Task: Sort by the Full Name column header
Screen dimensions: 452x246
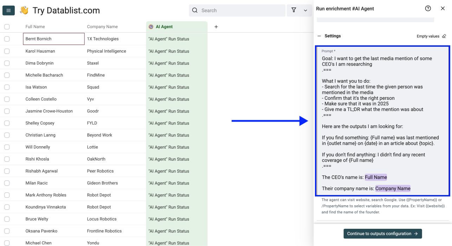Action: (x=35, y=27)
